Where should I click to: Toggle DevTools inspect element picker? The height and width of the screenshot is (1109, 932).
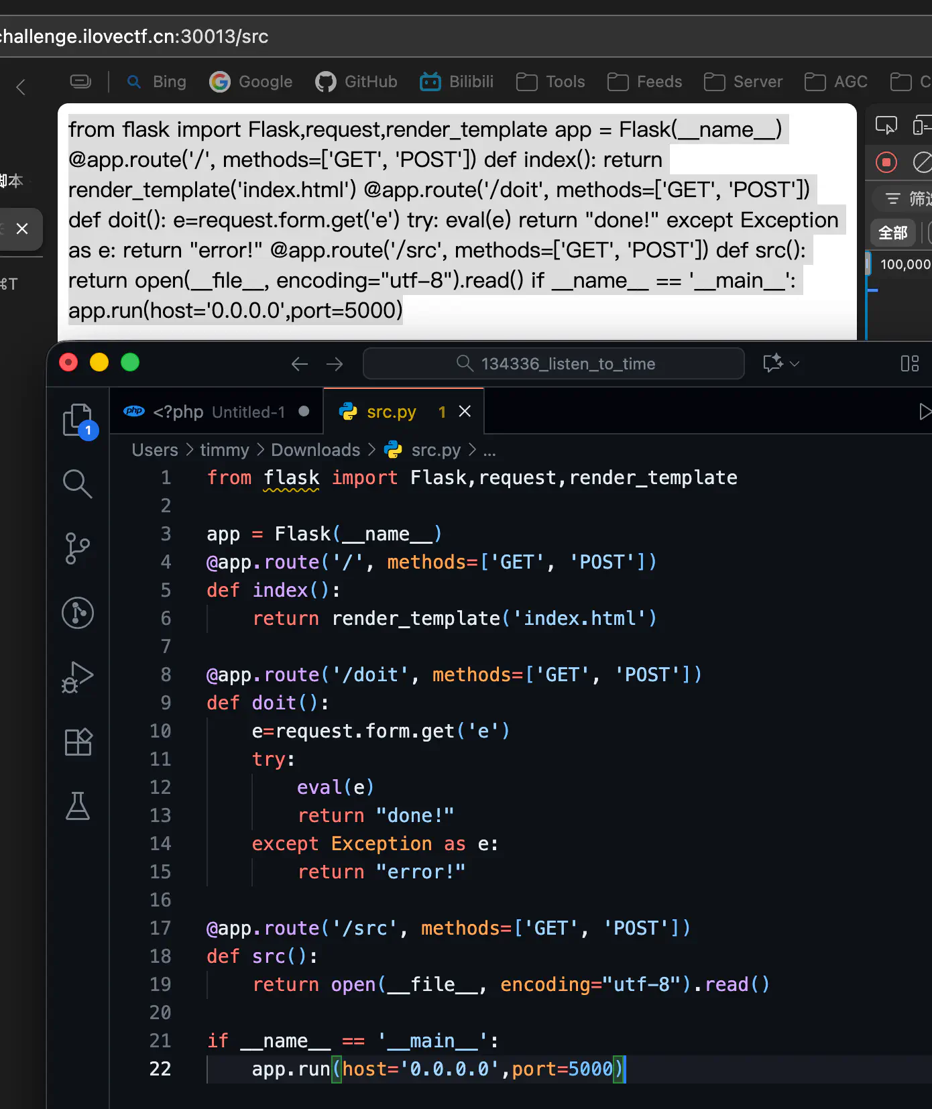tap(886, 125)
